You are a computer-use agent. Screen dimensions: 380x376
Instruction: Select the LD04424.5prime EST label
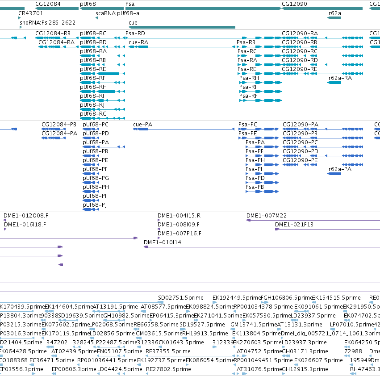pyautogui.click(x=120, y=369)
